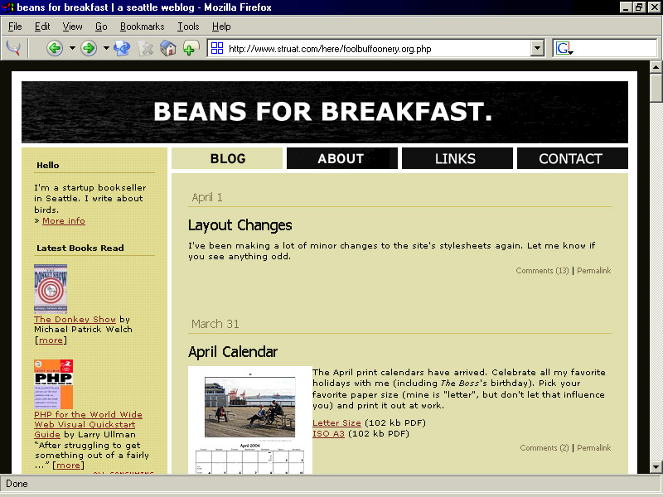Expand the Forward button history dropdown
Image resolution: width=663 pixels, height=497 pixels.
click(x=105, y=48)
